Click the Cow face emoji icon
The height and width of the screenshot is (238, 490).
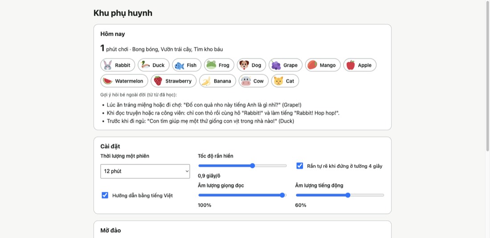coord(246,81)
